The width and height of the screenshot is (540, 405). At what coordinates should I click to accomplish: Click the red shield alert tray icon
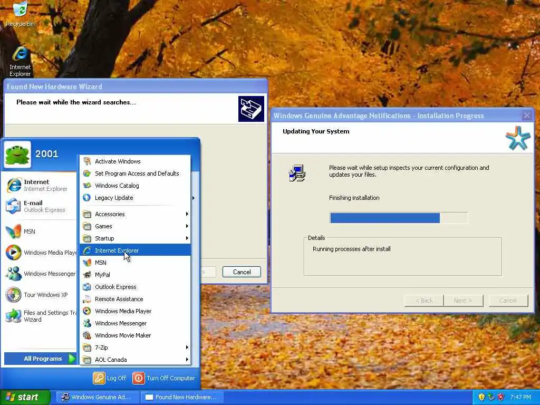coord(501,397)
